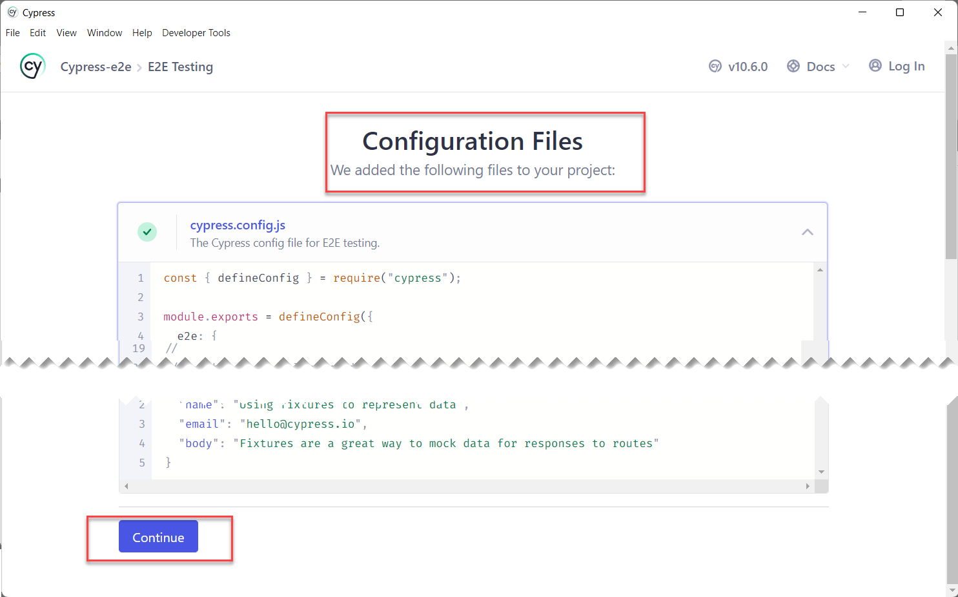Image resolution: width=958 pixels, height=597 pixels.
Task: Click the page vertical scrollbar thumb
Action: coord(951,156)
